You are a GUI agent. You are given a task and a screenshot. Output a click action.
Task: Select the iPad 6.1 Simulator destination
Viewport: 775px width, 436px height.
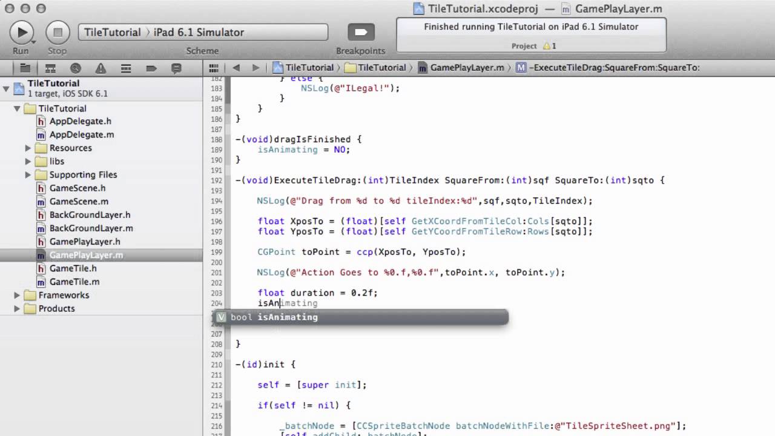pos(199,32)
